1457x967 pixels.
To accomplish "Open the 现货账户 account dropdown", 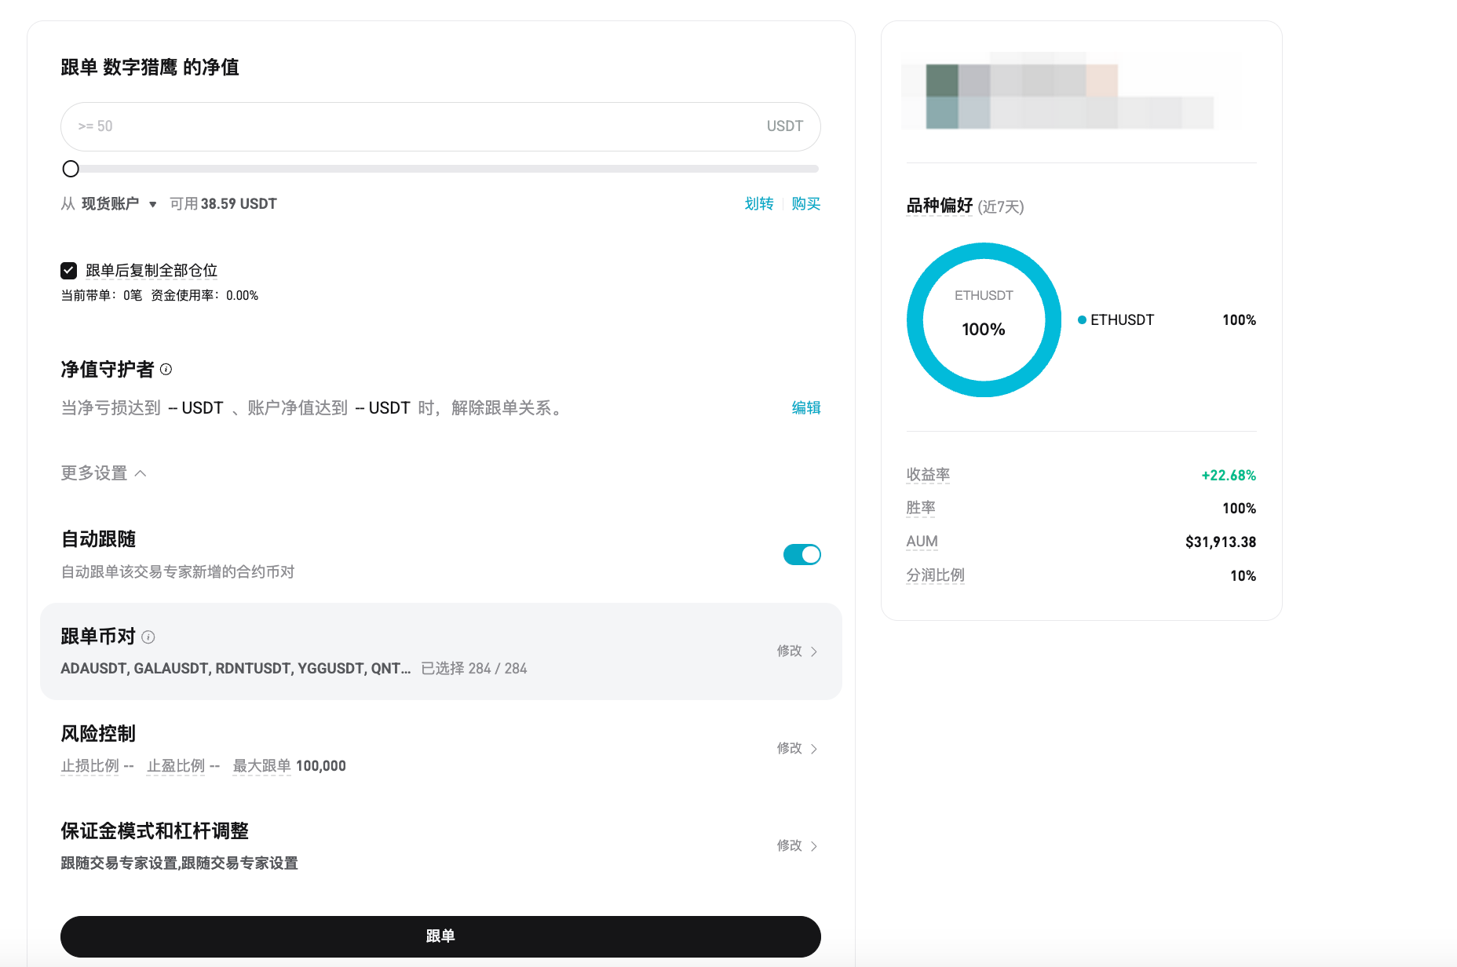I will point(119,204).
